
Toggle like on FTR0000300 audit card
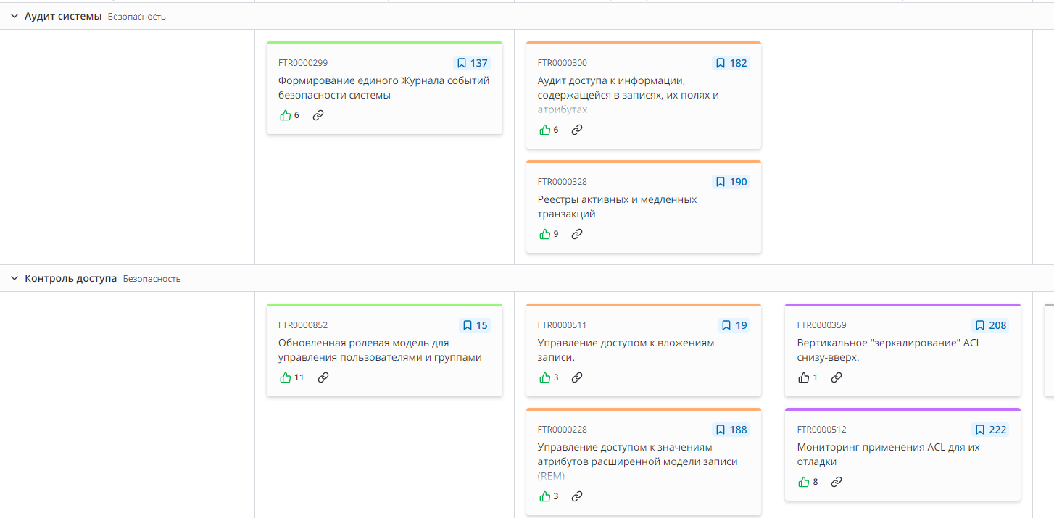pos(545,130)
